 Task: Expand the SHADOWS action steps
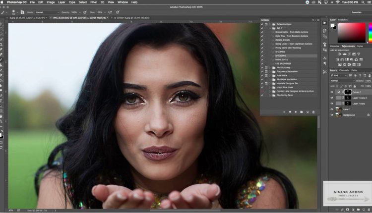coord(273,55)
